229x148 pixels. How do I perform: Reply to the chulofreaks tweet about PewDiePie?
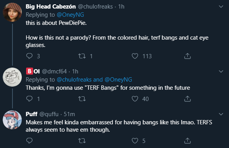(x=29, y=56)
